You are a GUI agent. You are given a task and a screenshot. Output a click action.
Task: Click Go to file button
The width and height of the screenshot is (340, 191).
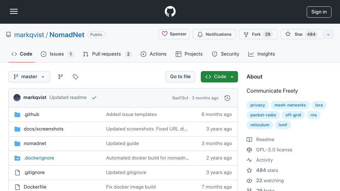pos(180,77)
